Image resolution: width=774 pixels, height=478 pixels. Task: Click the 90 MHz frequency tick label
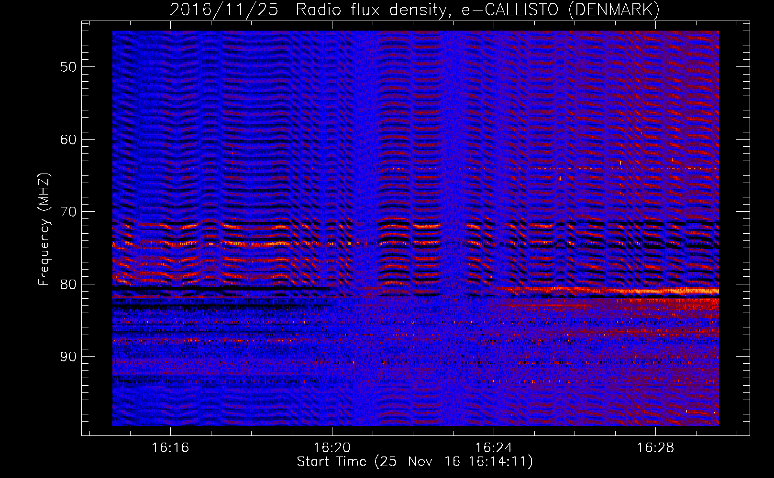pos(68,357)
